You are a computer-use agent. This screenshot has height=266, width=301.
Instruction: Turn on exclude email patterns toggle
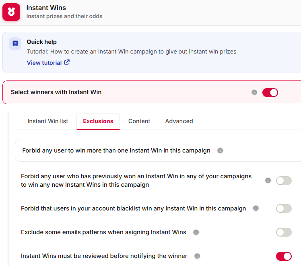[x=284, y=232]
